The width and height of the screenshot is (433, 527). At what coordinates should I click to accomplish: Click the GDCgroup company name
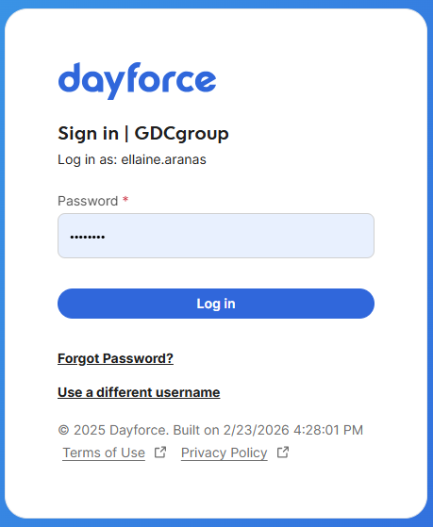point(182,134)
